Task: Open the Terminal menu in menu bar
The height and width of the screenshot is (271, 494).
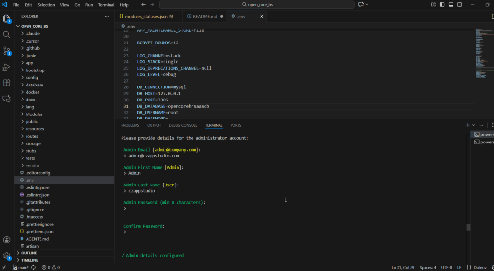Action: (106, 5)
